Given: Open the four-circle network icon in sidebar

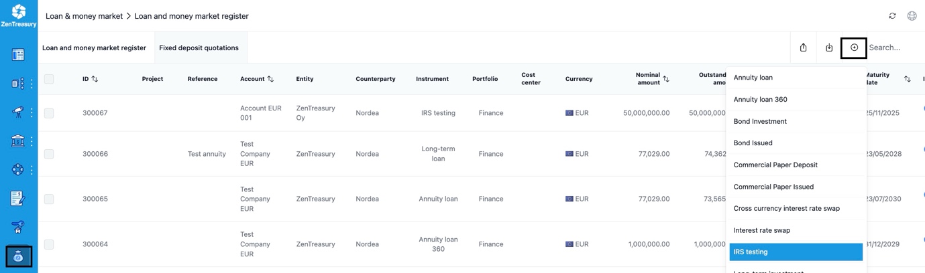Looking at the screenshot, I should point(17,169).
